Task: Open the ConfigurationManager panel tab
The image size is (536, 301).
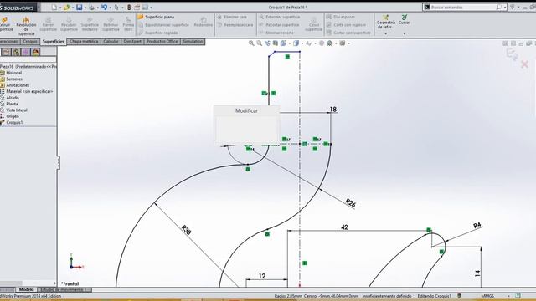Action: (x=16, y=52)
